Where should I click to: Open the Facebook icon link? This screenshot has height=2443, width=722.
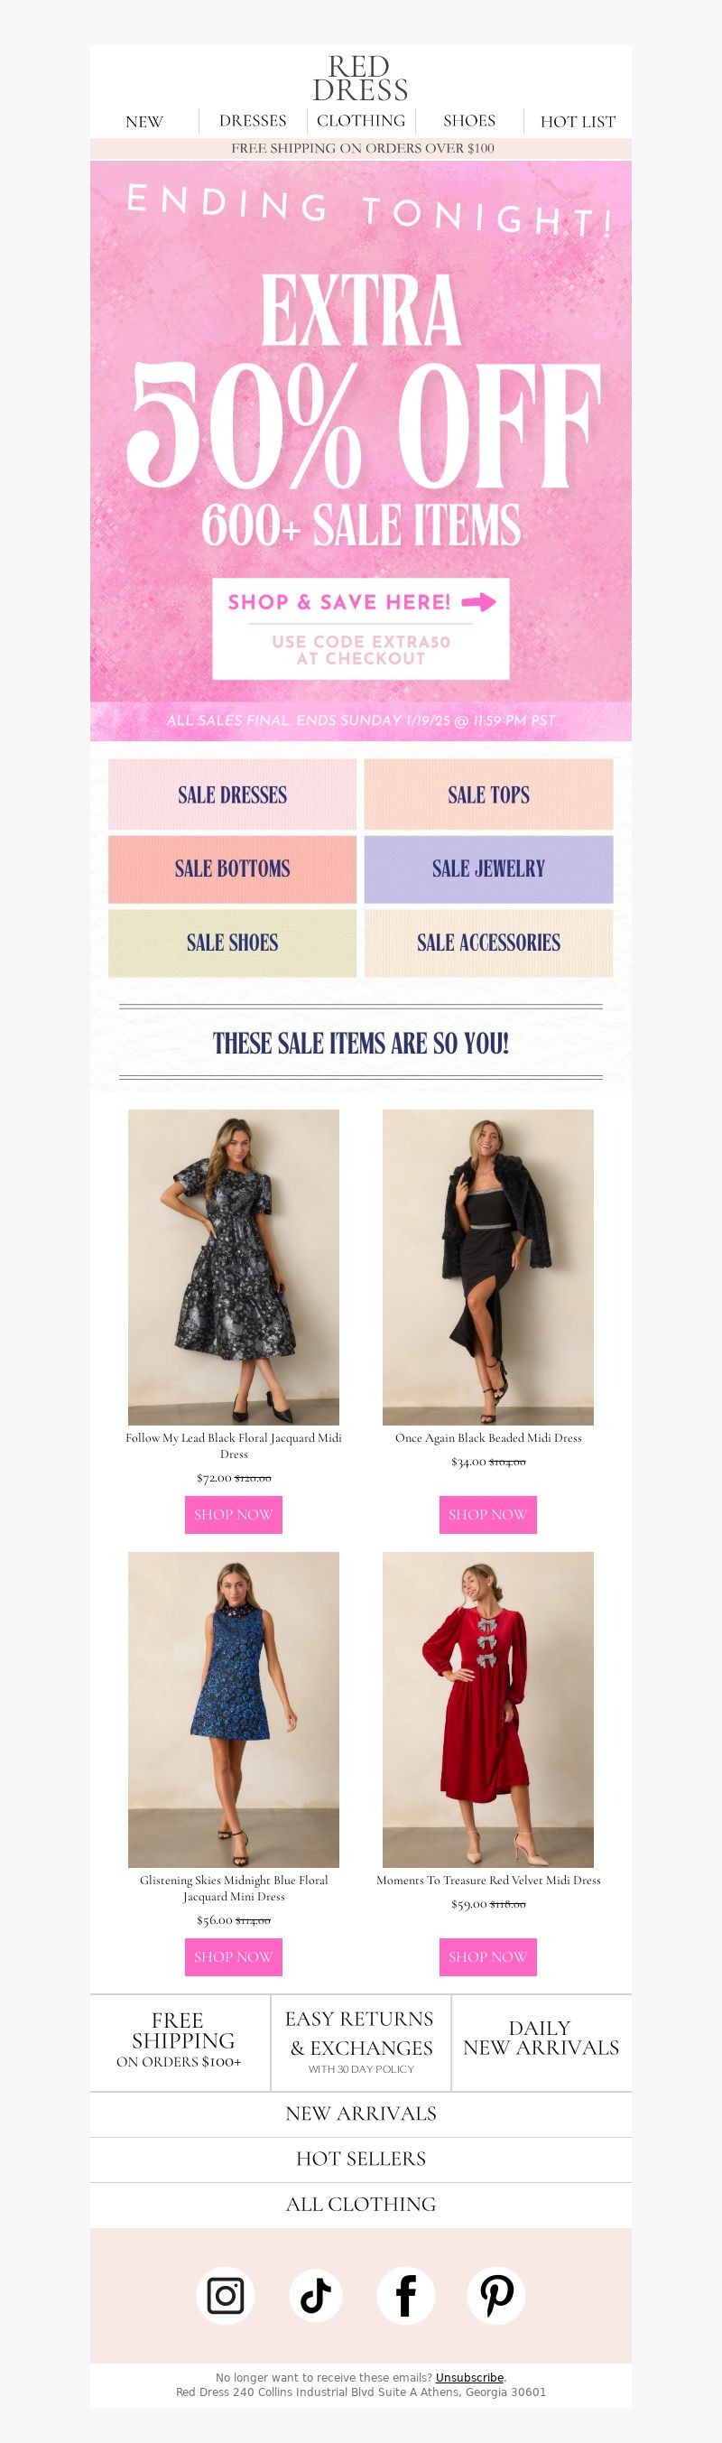tap(405, 2296)
